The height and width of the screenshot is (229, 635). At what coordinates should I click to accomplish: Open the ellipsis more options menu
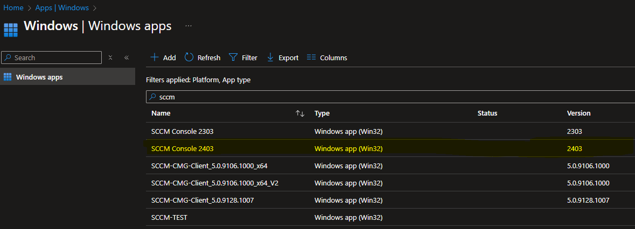(x=189, y=26)
